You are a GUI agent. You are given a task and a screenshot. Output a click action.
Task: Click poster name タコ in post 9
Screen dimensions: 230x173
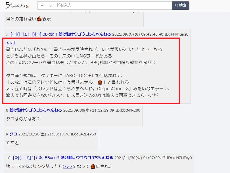click(x=13, y=134)
